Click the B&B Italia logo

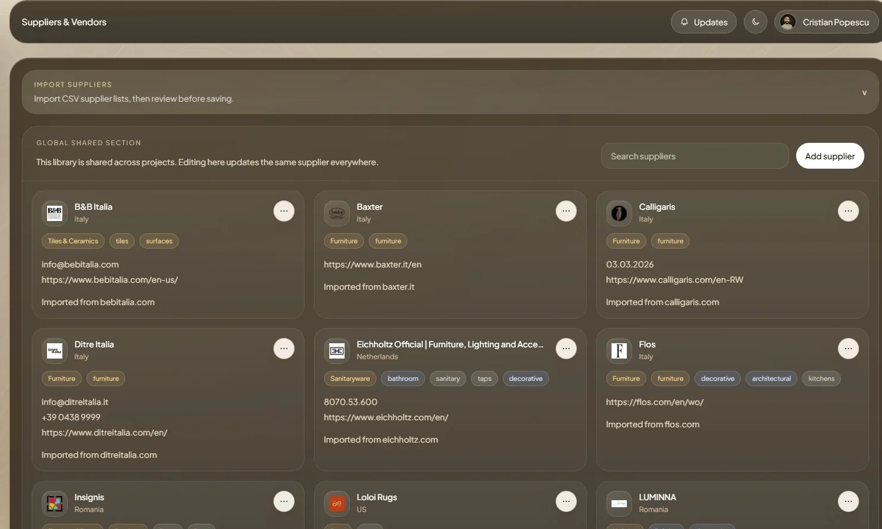pos(55,213)
